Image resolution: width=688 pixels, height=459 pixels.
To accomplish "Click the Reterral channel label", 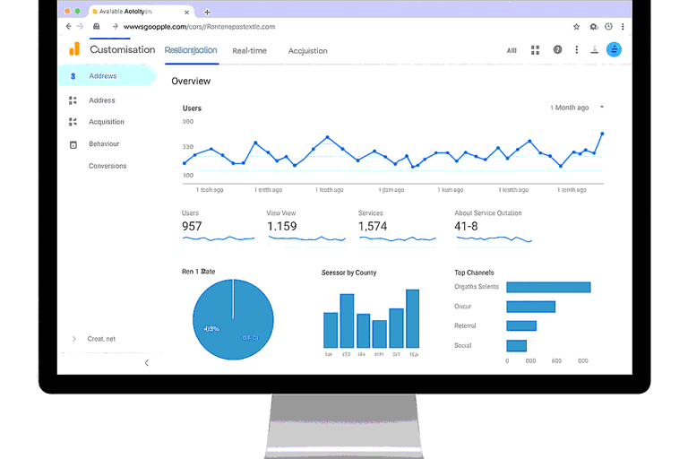I will [x=465, y=326].
